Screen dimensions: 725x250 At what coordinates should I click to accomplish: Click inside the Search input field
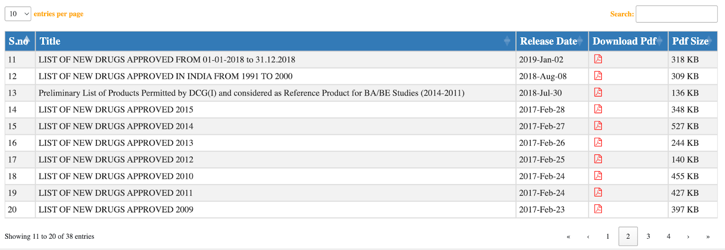[x=677, y=14]
